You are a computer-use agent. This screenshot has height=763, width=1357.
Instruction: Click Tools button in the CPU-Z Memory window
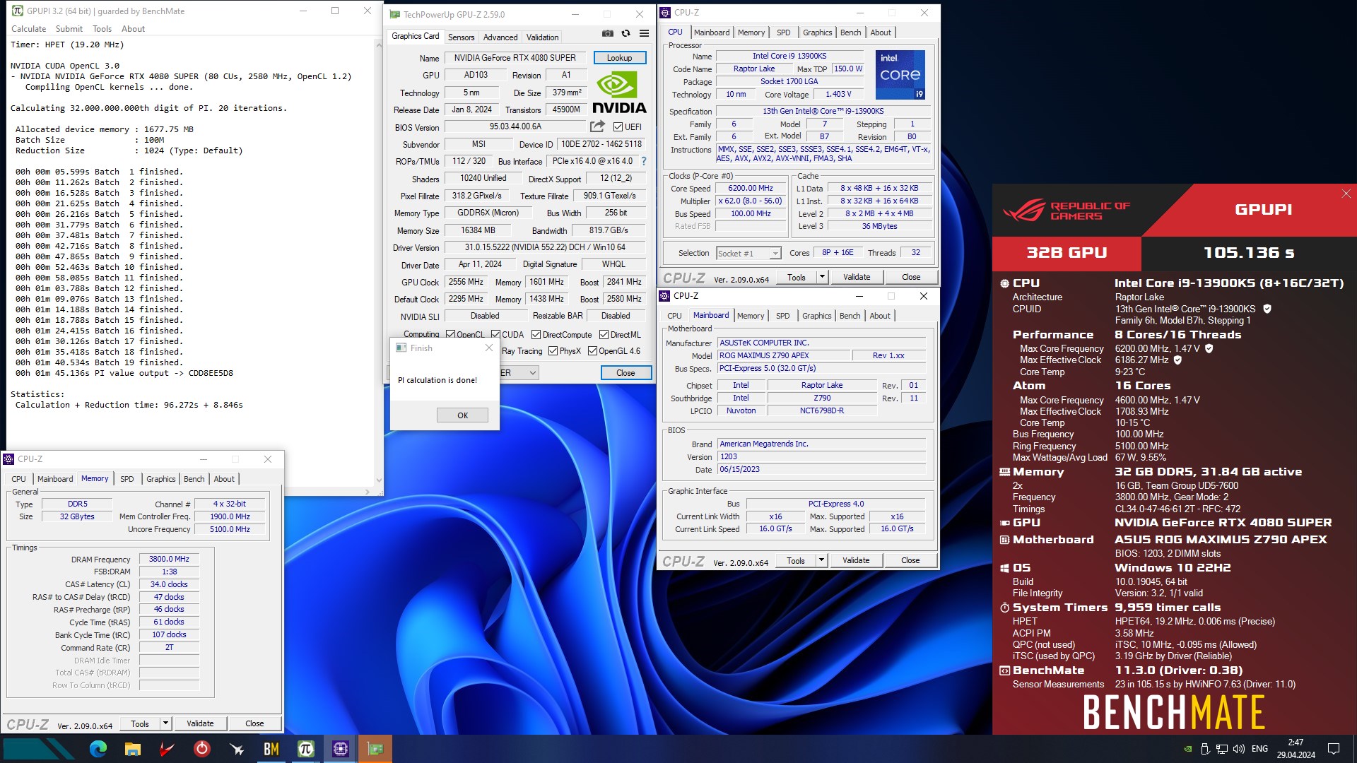click(140, 723)
